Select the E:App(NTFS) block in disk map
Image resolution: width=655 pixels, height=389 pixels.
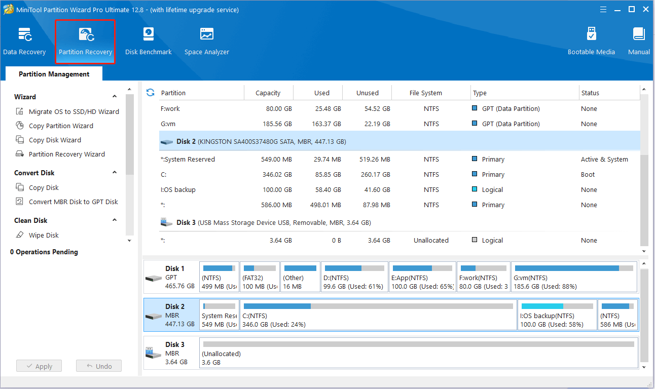click(x=423, y=277)
